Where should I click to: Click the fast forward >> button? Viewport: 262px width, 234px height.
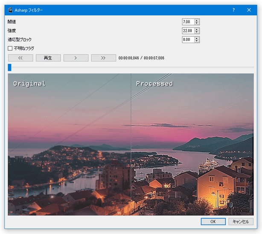tap(104, 58)
